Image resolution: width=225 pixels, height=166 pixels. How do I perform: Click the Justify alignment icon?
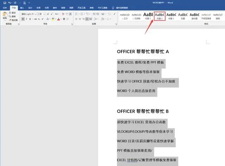coord(87,19)
